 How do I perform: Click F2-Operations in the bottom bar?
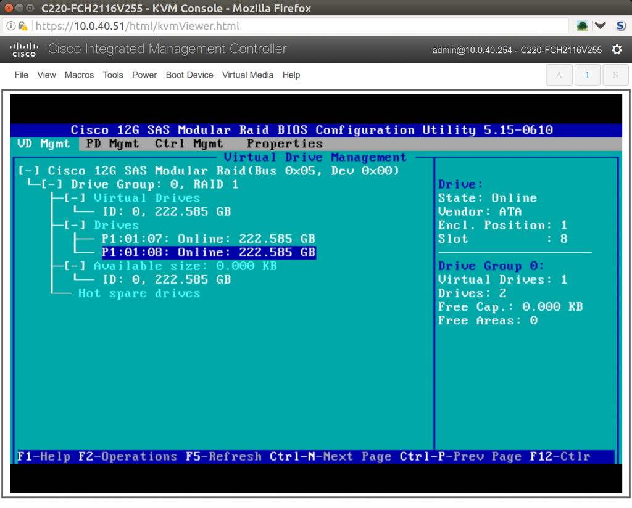click(x=128, y=456)
